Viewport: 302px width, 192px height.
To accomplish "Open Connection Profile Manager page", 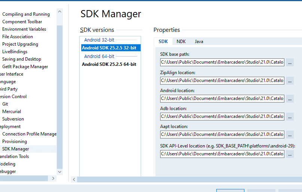I will coord(29,134).
